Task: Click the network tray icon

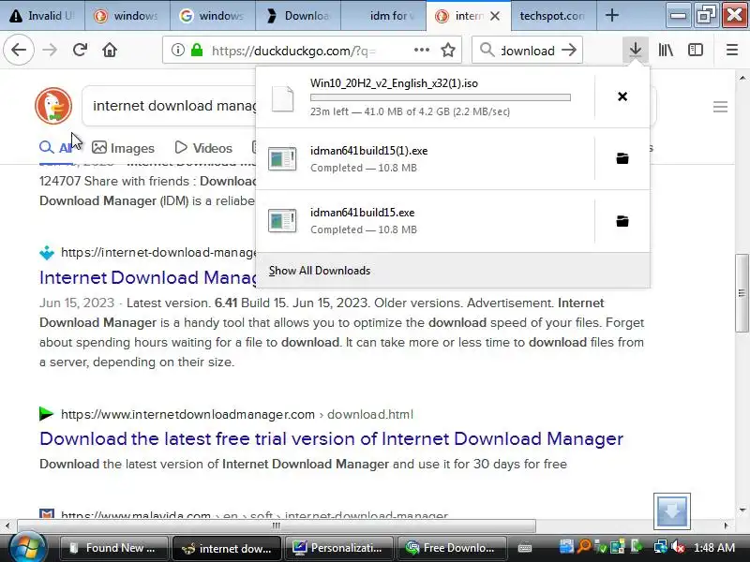Action: point(661,547)
